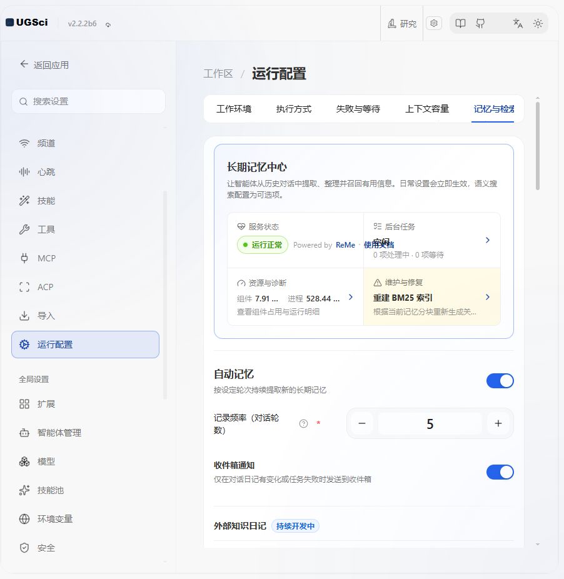Image resolution: width=564 pixels, height=579 pixels.
Task: Click the main panel vertical scrollbar thumb
Action: [x=538, y=146]
